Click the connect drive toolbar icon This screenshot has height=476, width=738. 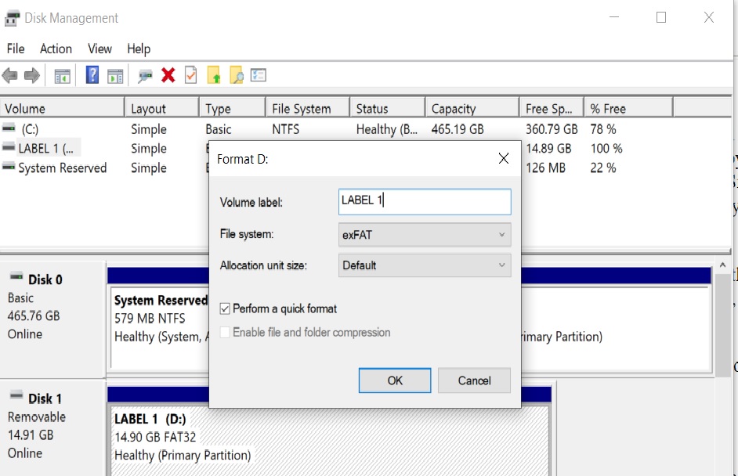145,75
